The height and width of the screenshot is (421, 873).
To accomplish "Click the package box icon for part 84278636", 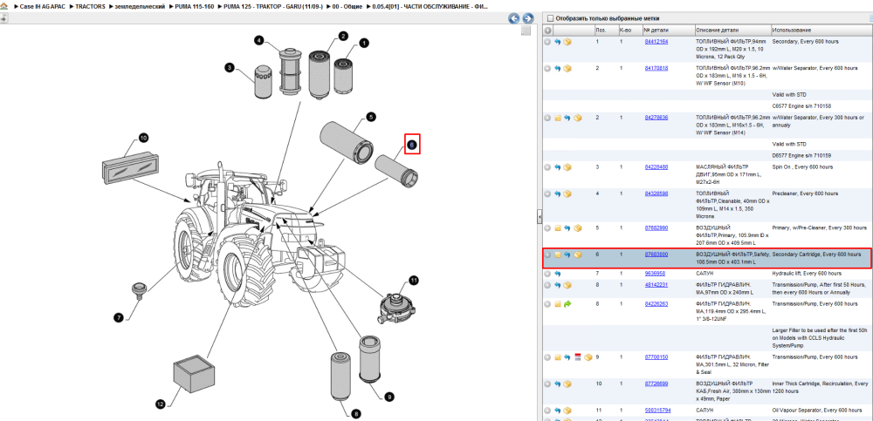I will click(x=578, y=118).
